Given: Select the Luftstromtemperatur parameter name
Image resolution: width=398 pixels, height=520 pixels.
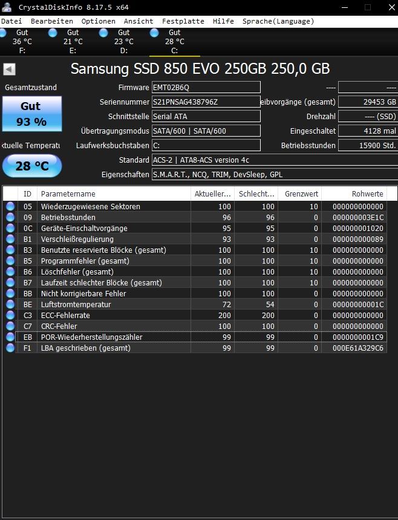Looking at the screenshot, I should tap(76, 304).
